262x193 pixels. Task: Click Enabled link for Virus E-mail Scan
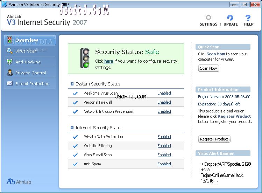[x=164, y=155]
